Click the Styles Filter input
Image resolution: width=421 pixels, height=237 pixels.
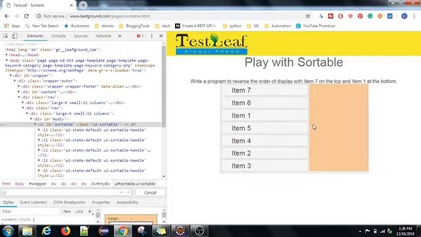coord(30,212)
